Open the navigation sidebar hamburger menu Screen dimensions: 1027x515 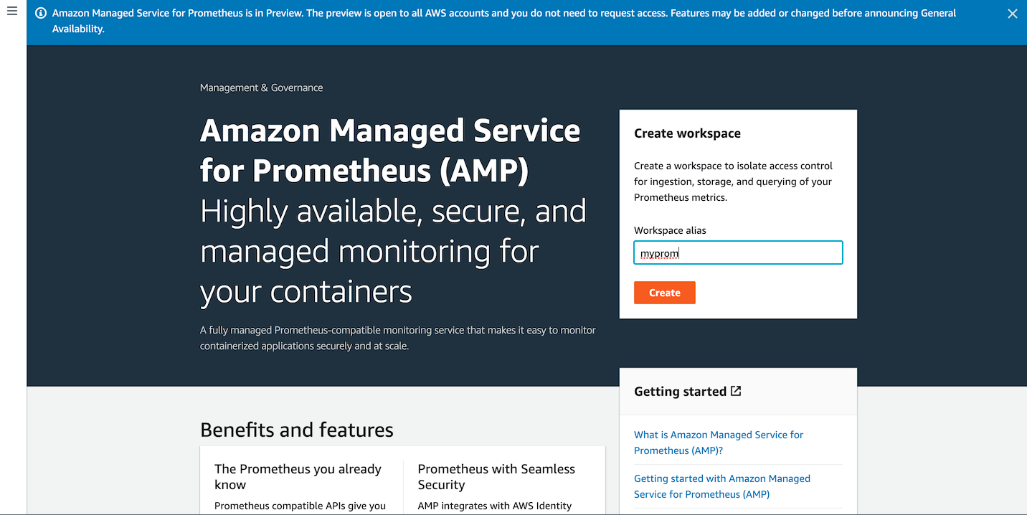(11, 11)
